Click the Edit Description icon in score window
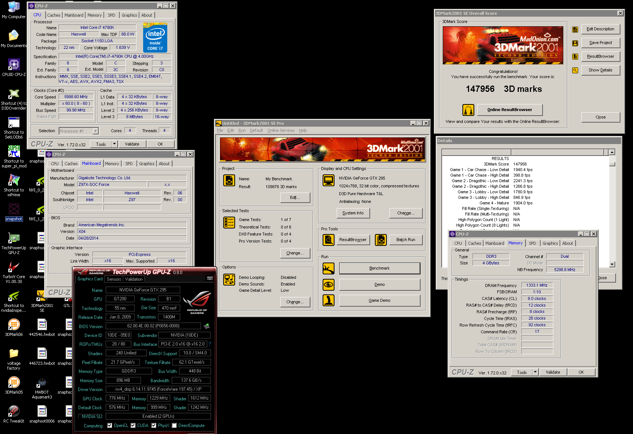This screenshot has height=434, width=633. pos(575,30)
